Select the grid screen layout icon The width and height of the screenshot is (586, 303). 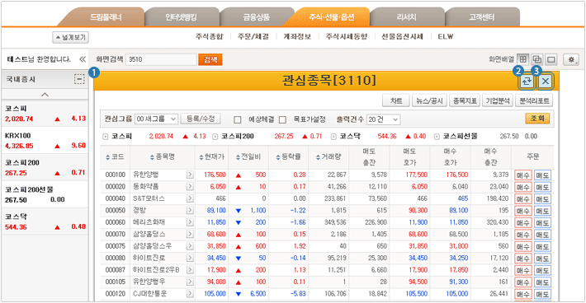click(522, 59)
